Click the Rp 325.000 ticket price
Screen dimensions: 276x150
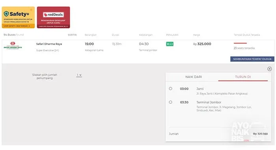click(202, 44)
